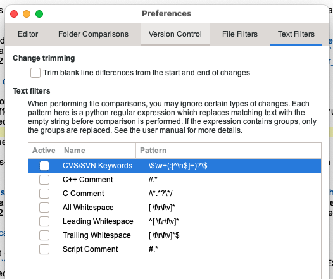The height and width of the screenshot is (279, 333).
Task: Select the Text Filters tab
Action: click(x=296, y=34)
